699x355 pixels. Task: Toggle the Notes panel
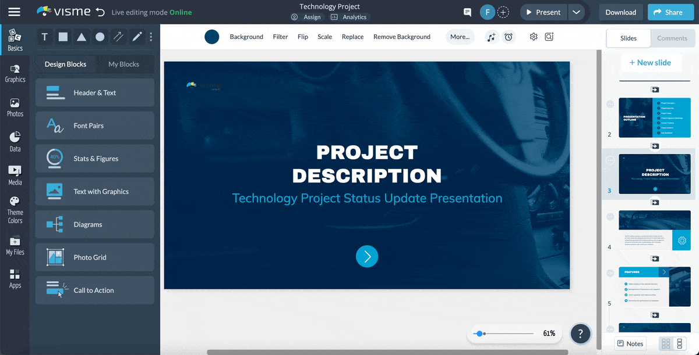tap(630, 343)
